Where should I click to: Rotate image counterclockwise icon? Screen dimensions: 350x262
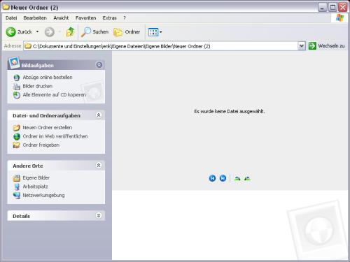[x=247, y=178]
